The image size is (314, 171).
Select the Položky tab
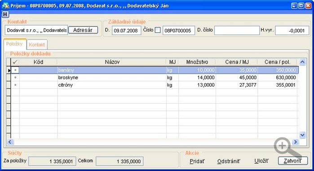pos(15,44)
